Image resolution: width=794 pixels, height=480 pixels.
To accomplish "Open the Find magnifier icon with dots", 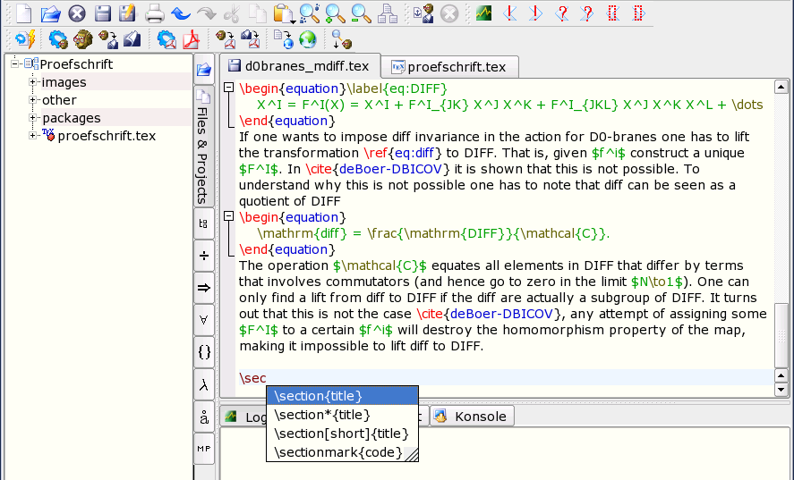I will (310, 13).
